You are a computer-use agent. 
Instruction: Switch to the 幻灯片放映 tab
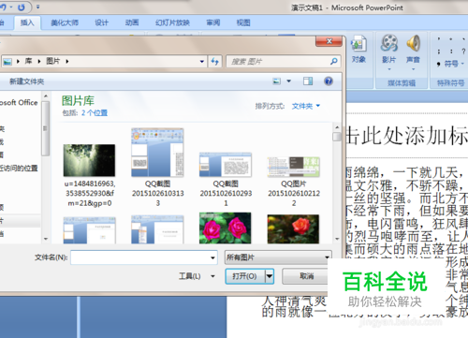tap(172, 22)
